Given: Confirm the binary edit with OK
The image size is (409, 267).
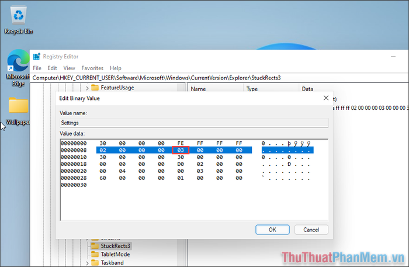Looking at the screenshot, I should click(272, 230).
